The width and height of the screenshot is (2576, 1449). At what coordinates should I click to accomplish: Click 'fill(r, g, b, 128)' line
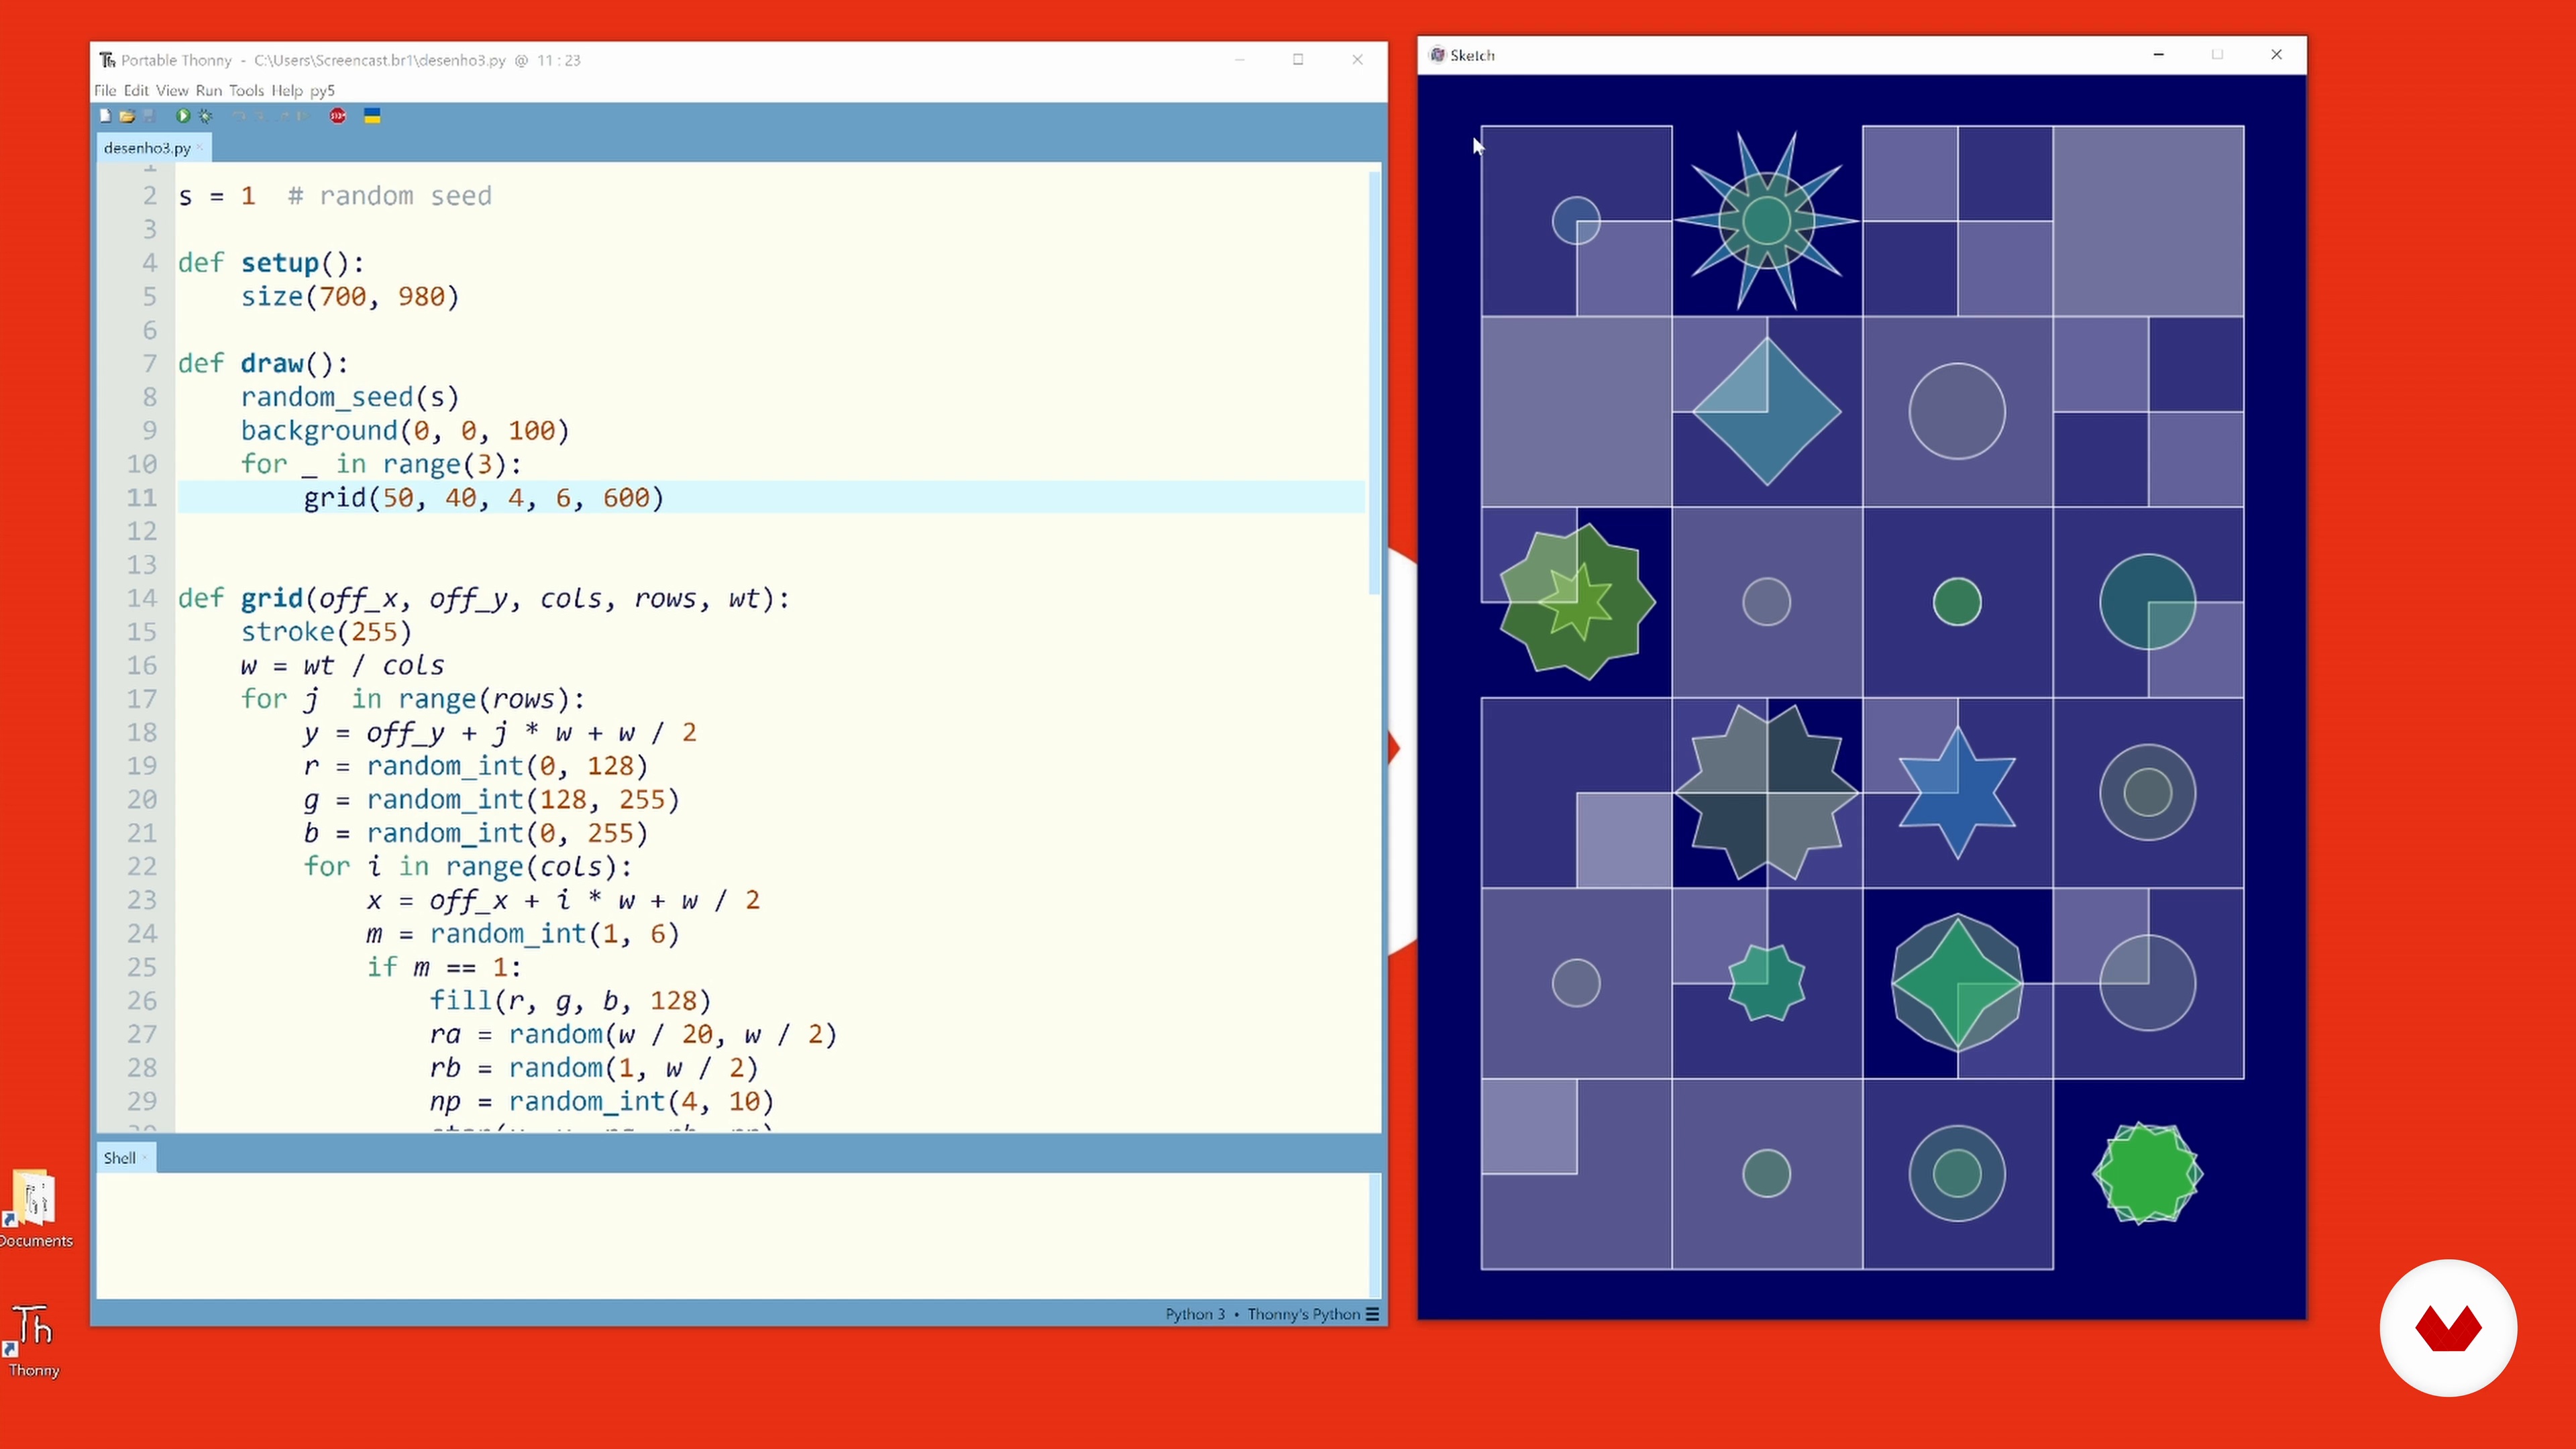(570, 1001)
